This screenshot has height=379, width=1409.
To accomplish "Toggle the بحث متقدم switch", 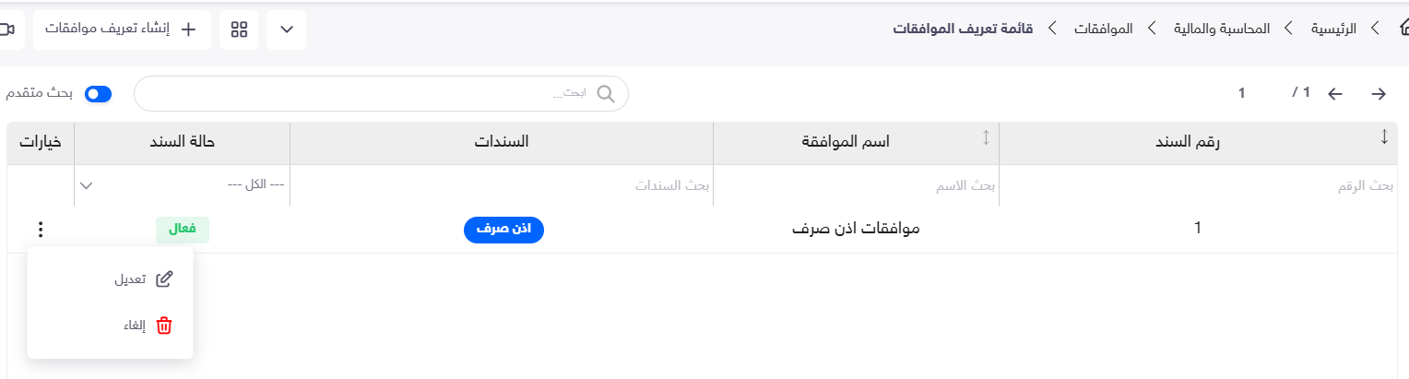I will pos(98,94).
